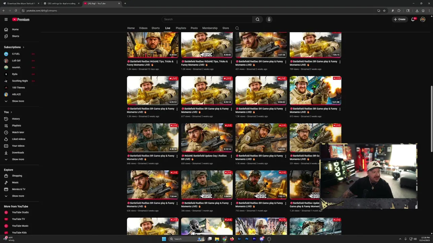The height and width of the screenshot is (243, 433).
Task: Switch to channel Shorts tab
Action: (x=156, y=28)
